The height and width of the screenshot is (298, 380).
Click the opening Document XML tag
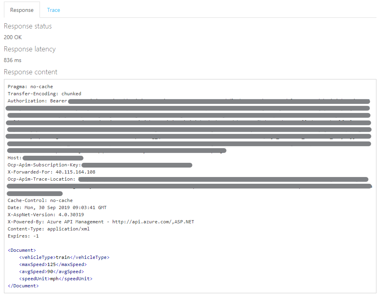click(x=22, y=250)
